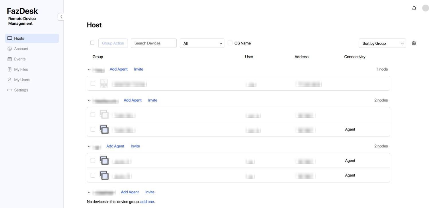
Task: Click Invite for the empty device group
Action: [x=150, y=192]
